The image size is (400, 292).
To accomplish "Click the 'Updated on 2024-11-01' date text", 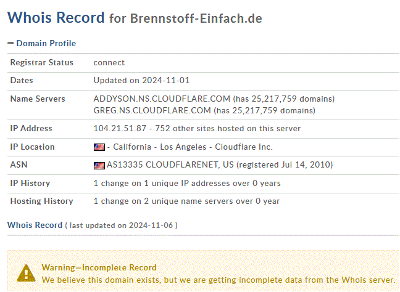I will 141,81.
